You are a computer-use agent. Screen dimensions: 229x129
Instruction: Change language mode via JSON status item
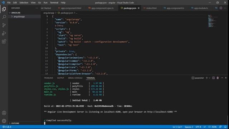tap(213, 127)
